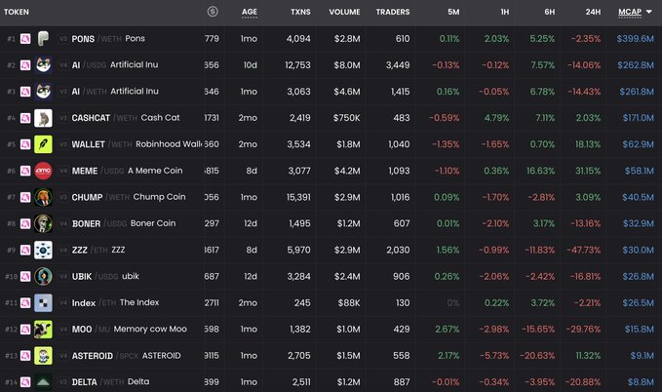Open the MCAP sort dropdown arrow
The image size is (662, 392).
click(x=649, y=12)
